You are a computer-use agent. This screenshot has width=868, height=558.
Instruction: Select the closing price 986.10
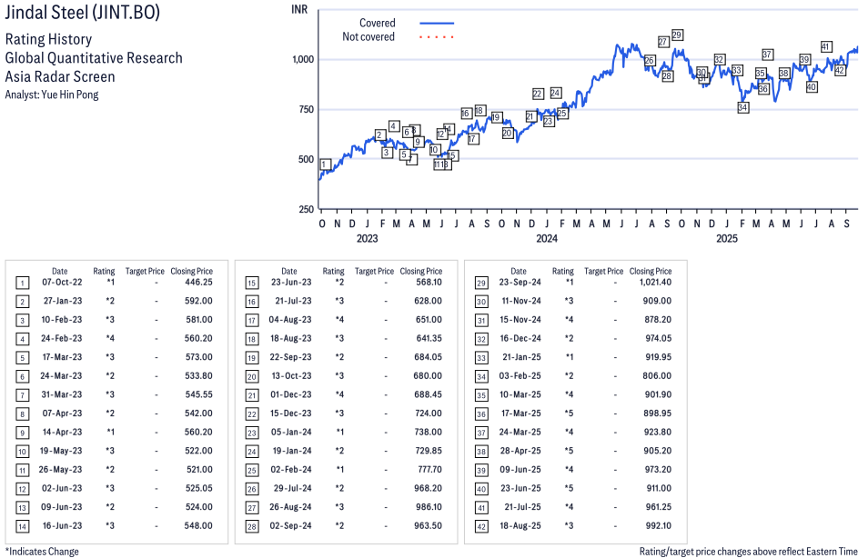(x=429, y=507)
